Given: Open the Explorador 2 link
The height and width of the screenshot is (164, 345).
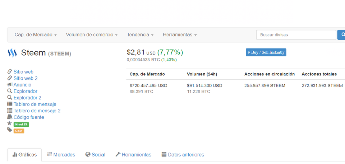Looking at the screenshot, I should click(28, 98).
